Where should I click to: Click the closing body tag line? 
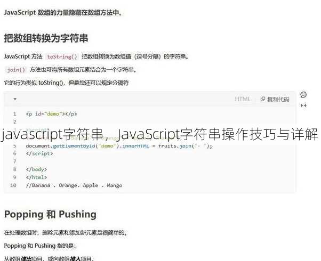pyautogui.click(x=36, y=169)
